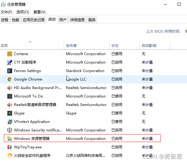Select the HD Audio Background Pr... row name
This screenshot has height=162, width=187.
38,88
